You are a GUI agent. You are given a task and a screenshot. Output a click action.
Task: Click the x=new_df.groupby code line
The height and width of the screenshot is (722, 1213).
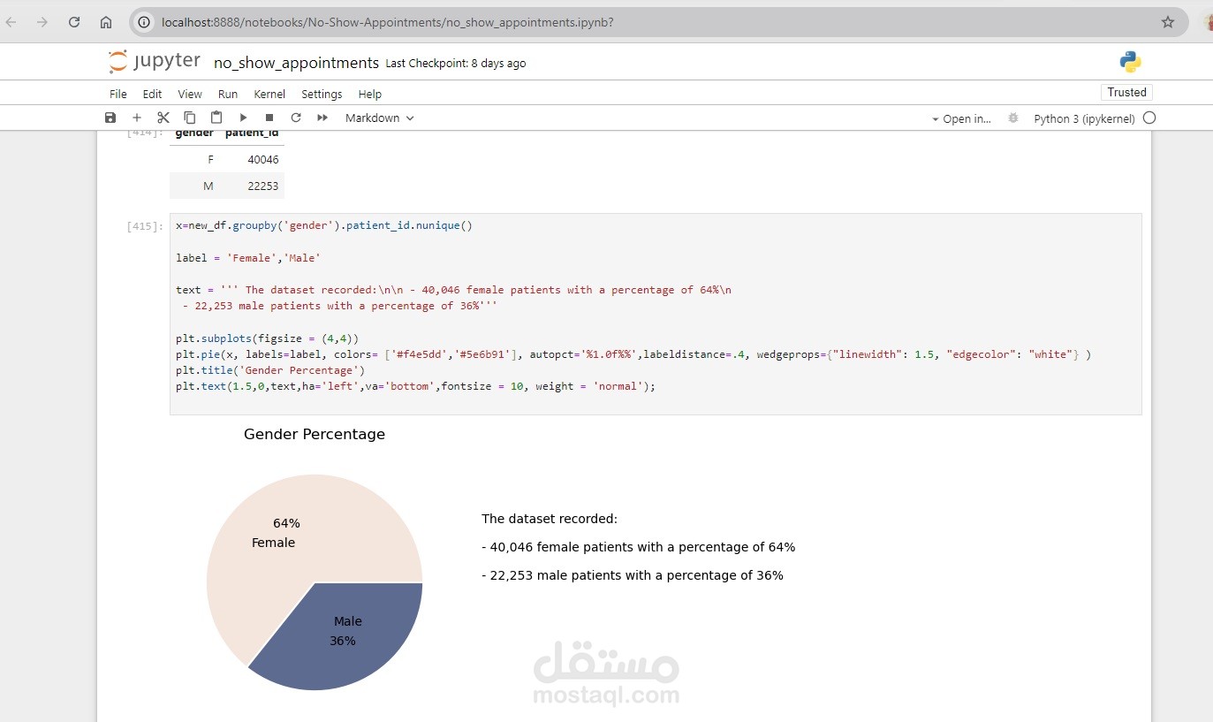[324, 226]
